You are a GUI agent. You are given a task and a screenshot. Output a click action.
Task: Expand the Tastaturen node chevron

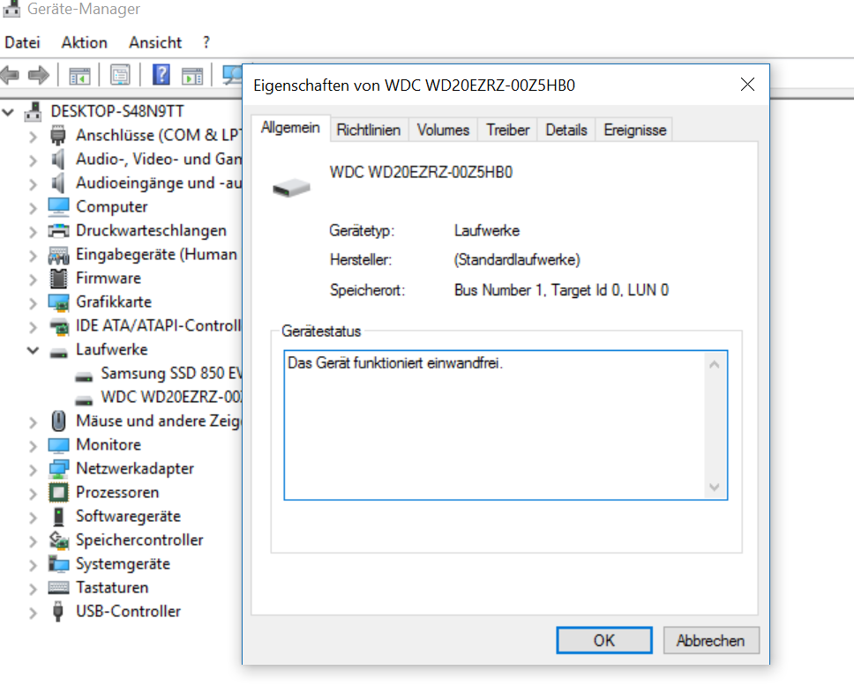pyautogui.click(x=34, y=589)
